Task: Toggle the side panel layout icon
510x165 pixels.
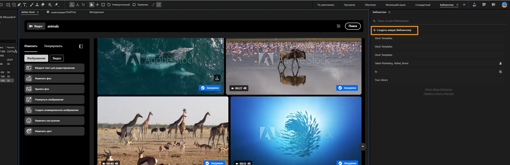Action: (81, 46)
